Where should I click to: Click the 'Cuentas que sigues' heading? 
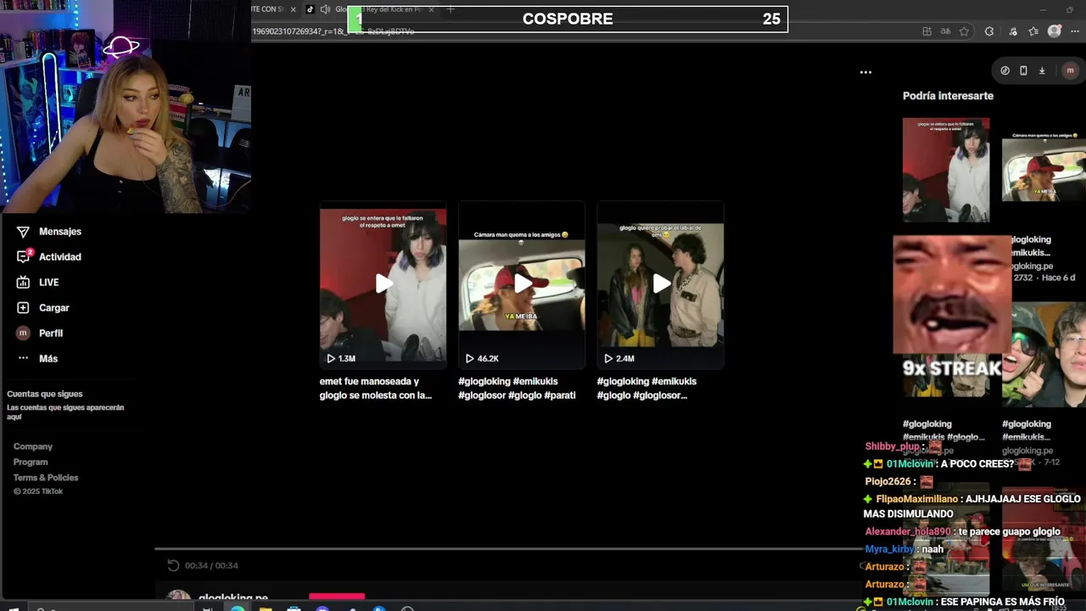coord(45,394)
